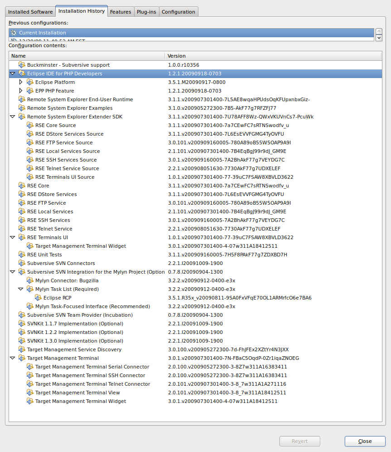Image resolution: width=391 pixels, height=452 pixels.
Task: Select Current Installation in previous configurations
Action: [x=191, y=33]
